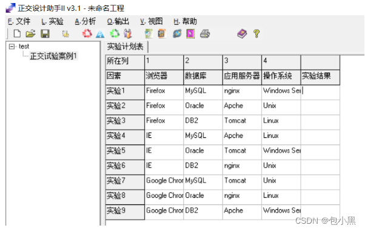This screenshot has width=365, height=231.
Task: Click the Linux cell in 实验4 row
Action: coord(281,137)
